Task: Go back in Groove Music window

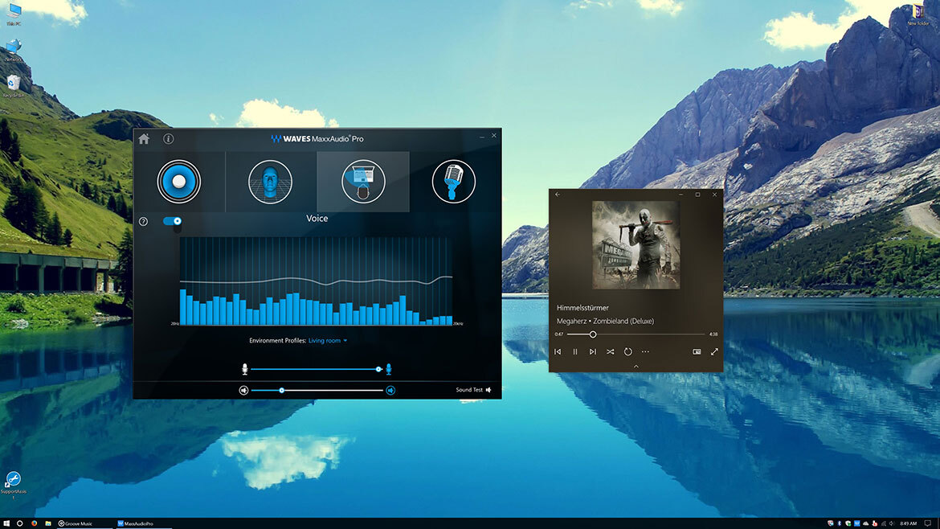Action: [x=558, y=195]
